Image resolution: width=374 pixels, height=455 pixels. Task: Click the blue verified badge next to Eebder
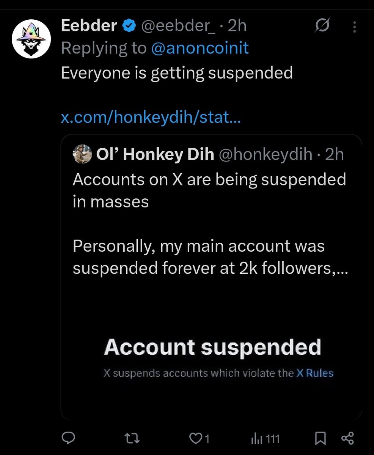[129, 26]
